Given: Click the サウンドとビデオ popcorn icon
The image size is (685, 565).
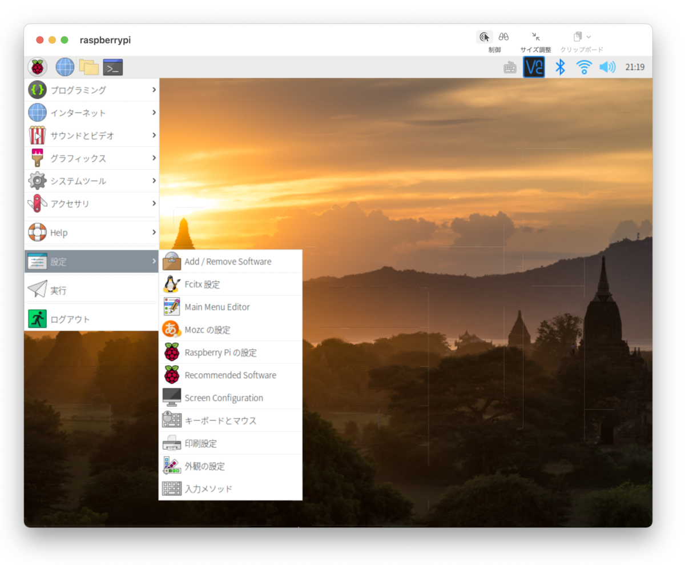Looking at the screenshot, I should (37, 135).
